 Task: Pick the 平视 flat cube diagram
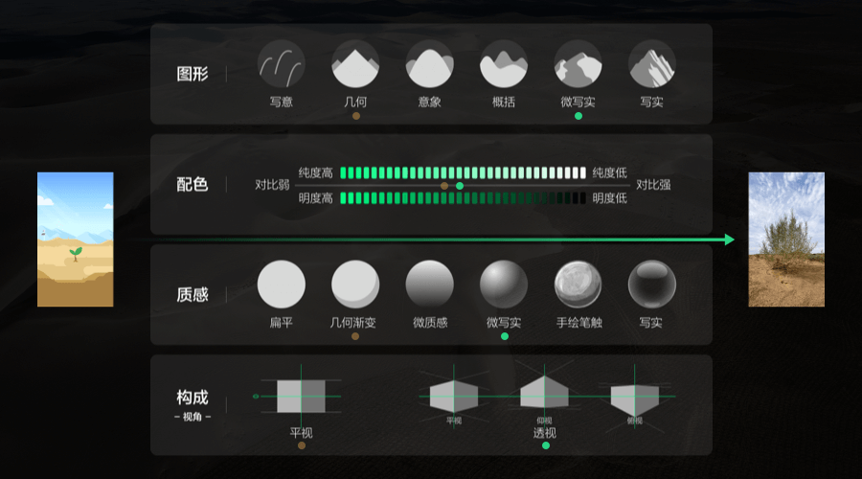click(301, 396)
